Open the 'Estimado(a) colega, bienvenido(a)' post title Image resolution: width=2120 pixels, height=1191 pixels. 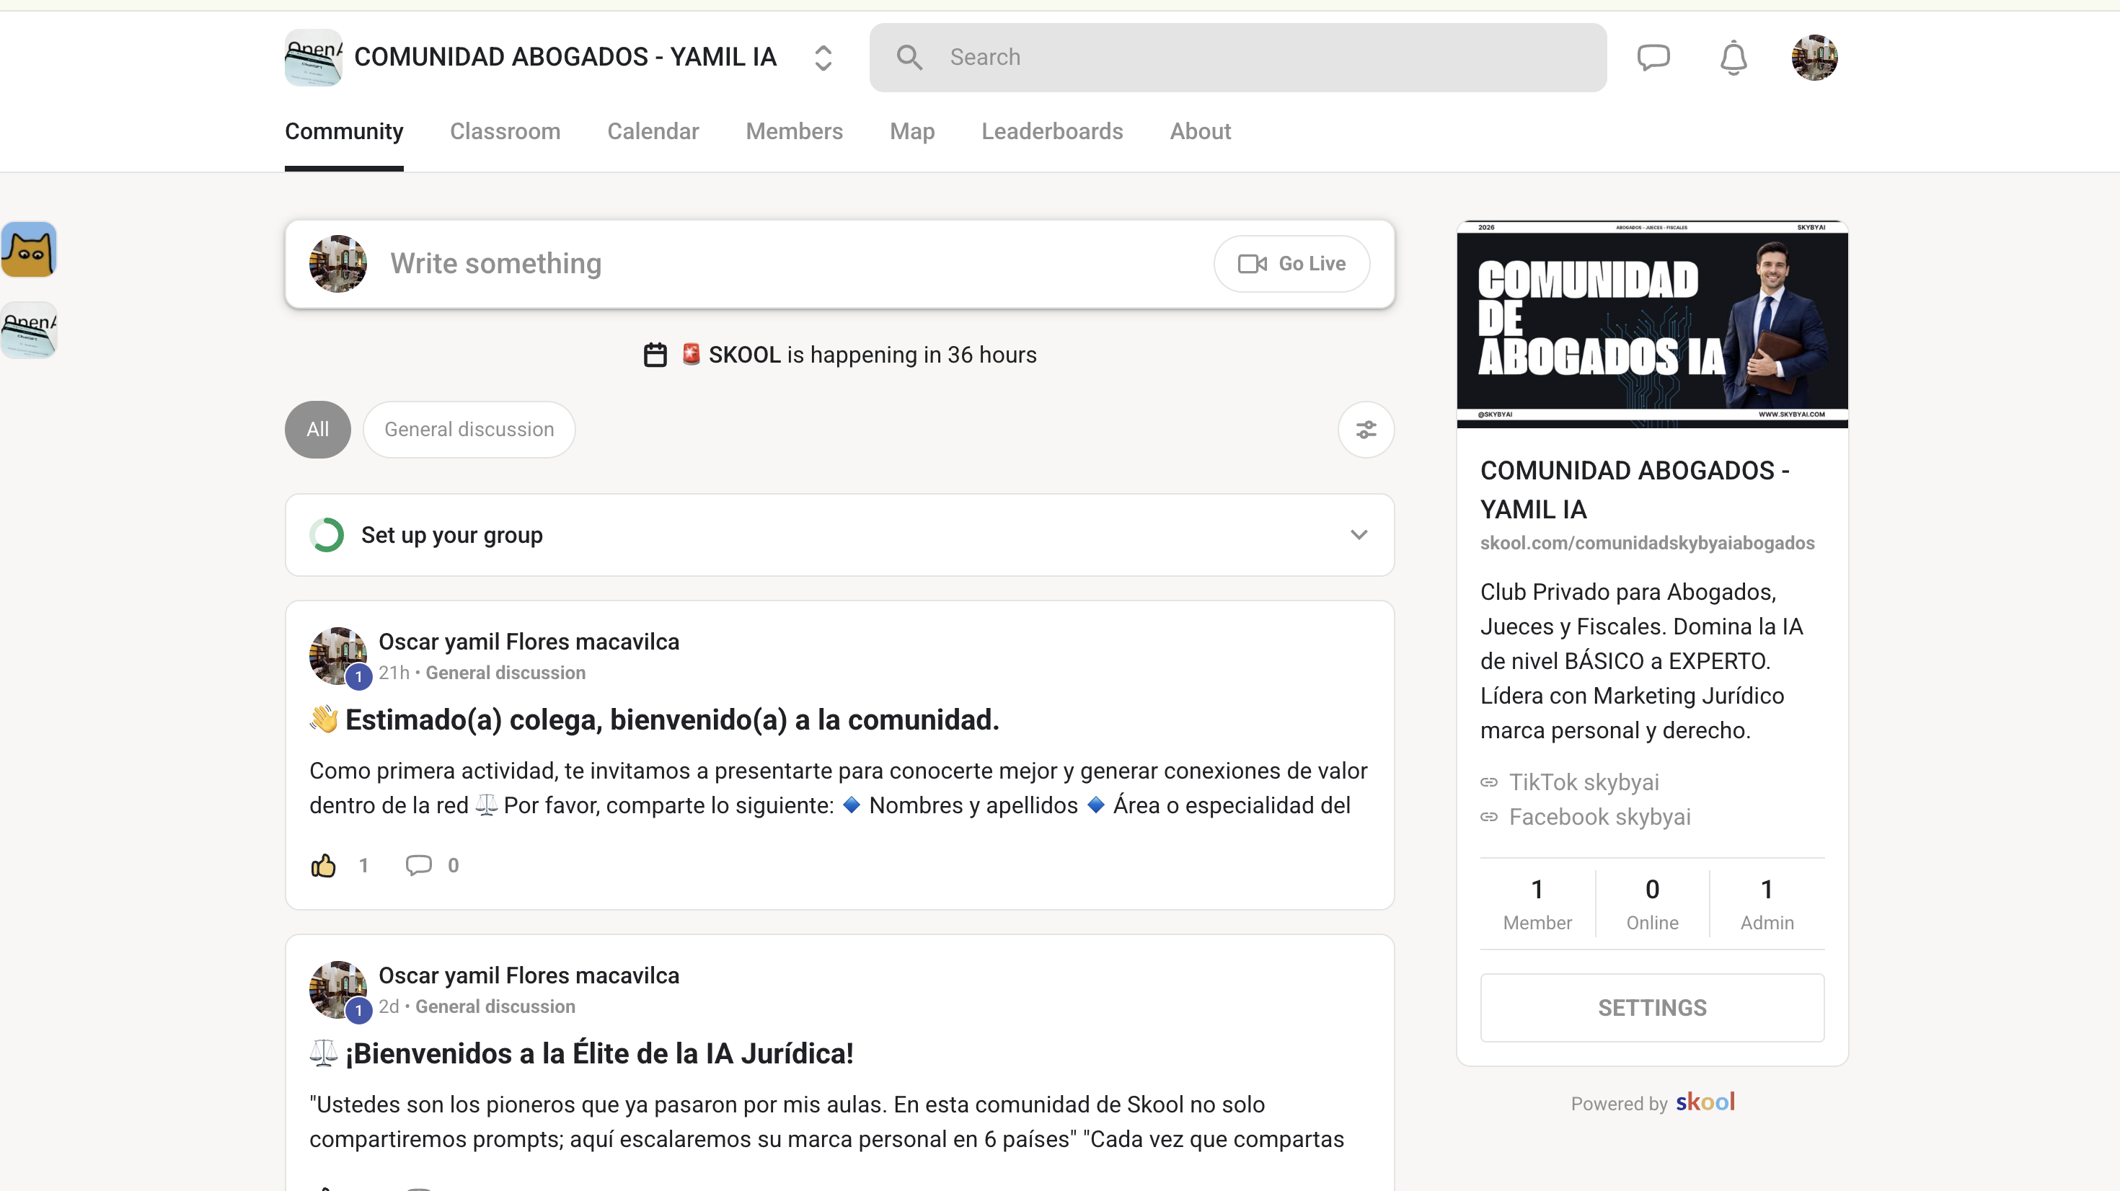[654, 720]
